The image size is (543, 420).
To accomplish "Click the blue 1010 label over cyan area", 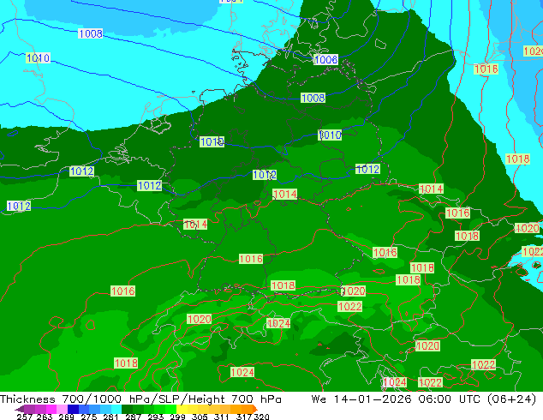I will pyautogui.click(x=38, y=58).
